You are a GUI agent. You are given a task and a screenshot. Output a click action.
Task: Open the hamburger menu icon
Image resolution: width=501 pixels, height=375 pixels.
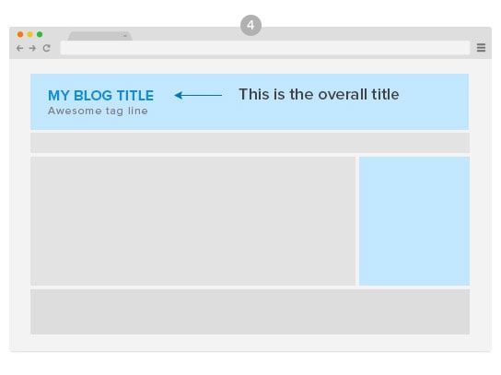click(x=481, y=48)
